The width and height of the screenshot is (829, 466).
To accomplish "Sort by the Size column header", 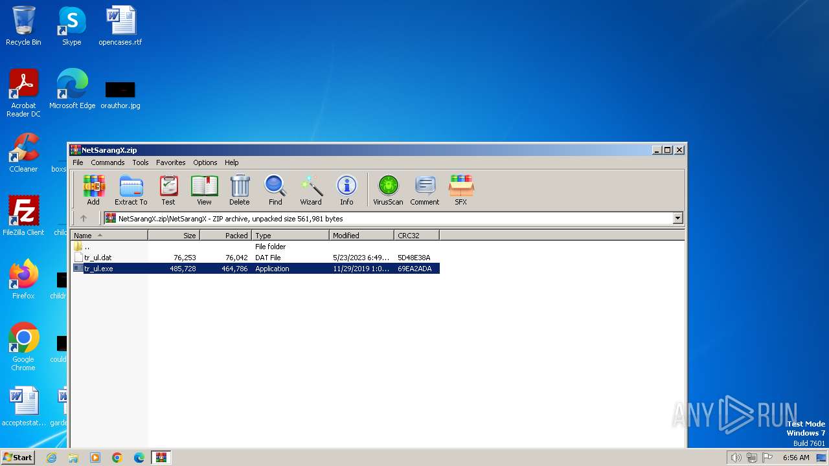I will click(174, 236).
